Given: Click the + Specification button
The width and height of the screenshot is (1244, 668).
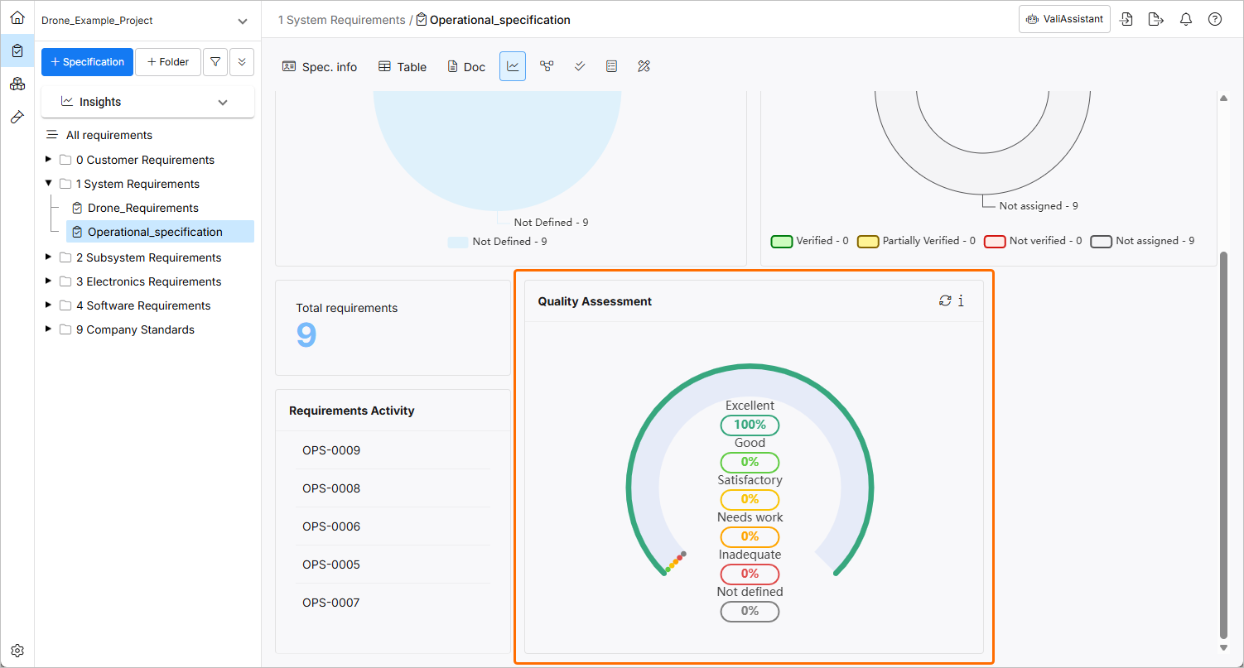Looking at the screenshot, I should click(x=87, y=62).
